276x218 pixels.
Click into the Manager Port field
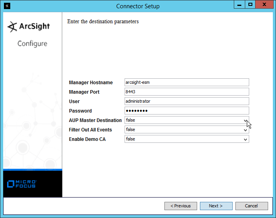(x=186, y=92)
